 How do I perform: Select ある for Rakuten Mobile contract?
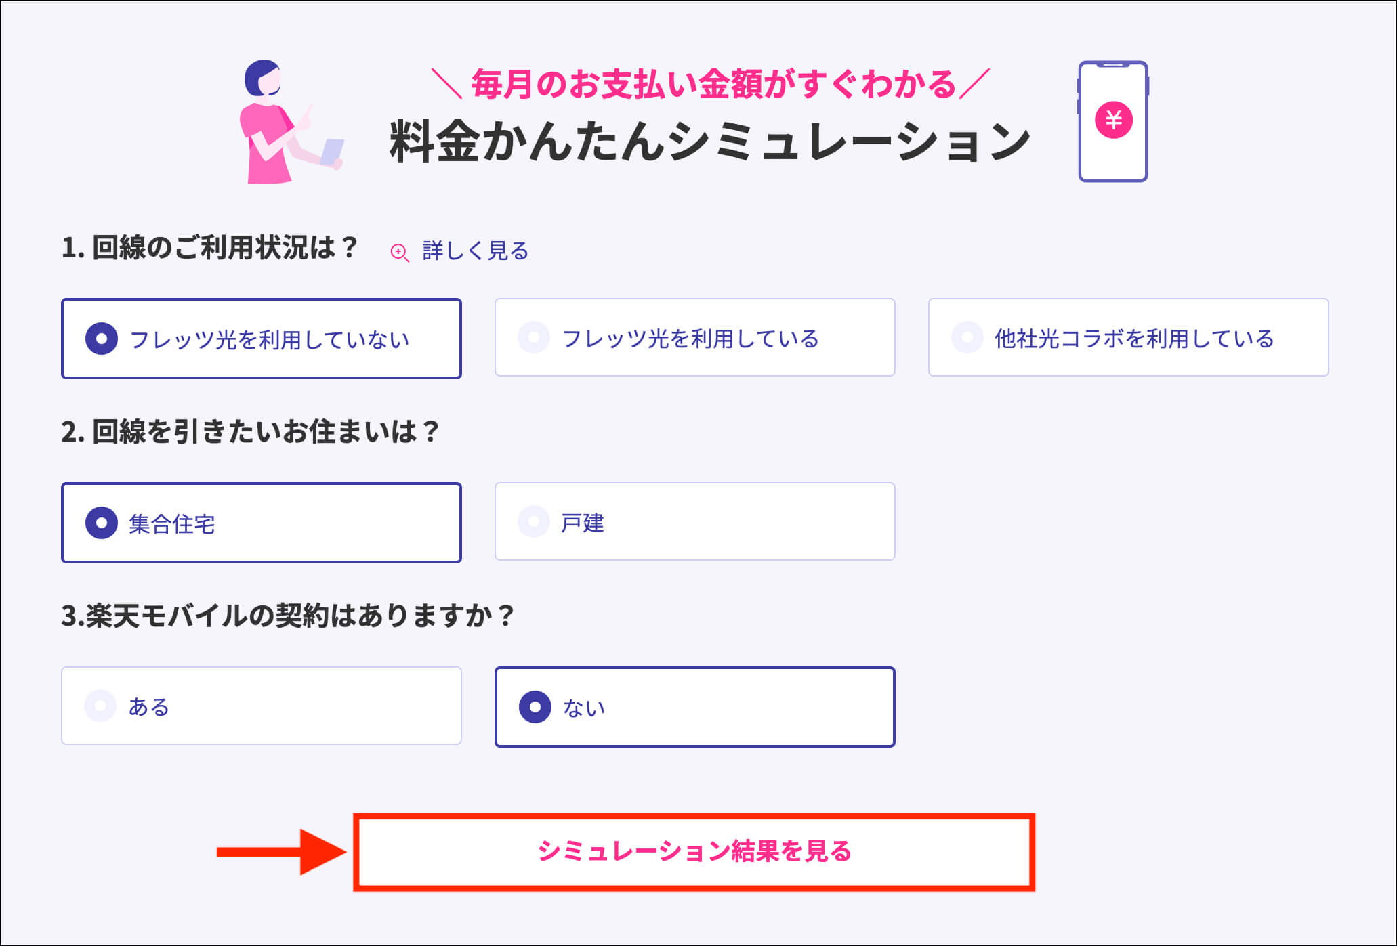click(x=262, y=706)
